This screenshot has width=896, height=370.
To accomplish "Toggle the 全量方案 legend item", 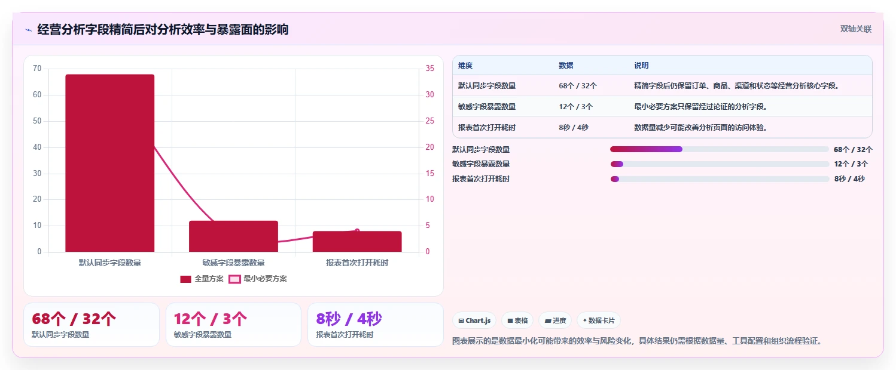I will click(x=202, y=279).
